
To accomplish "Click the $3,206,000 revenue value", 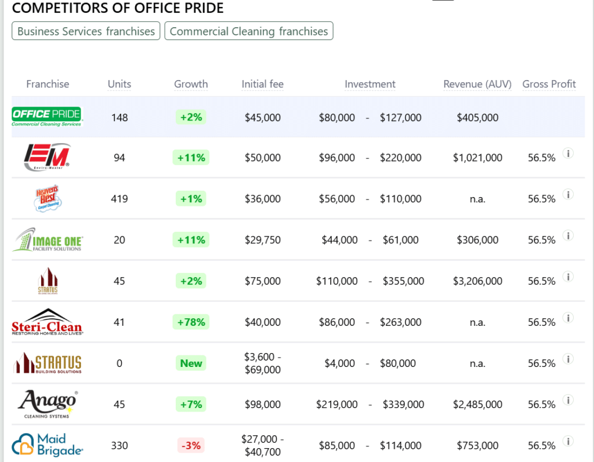I will (x=477, y=281).
